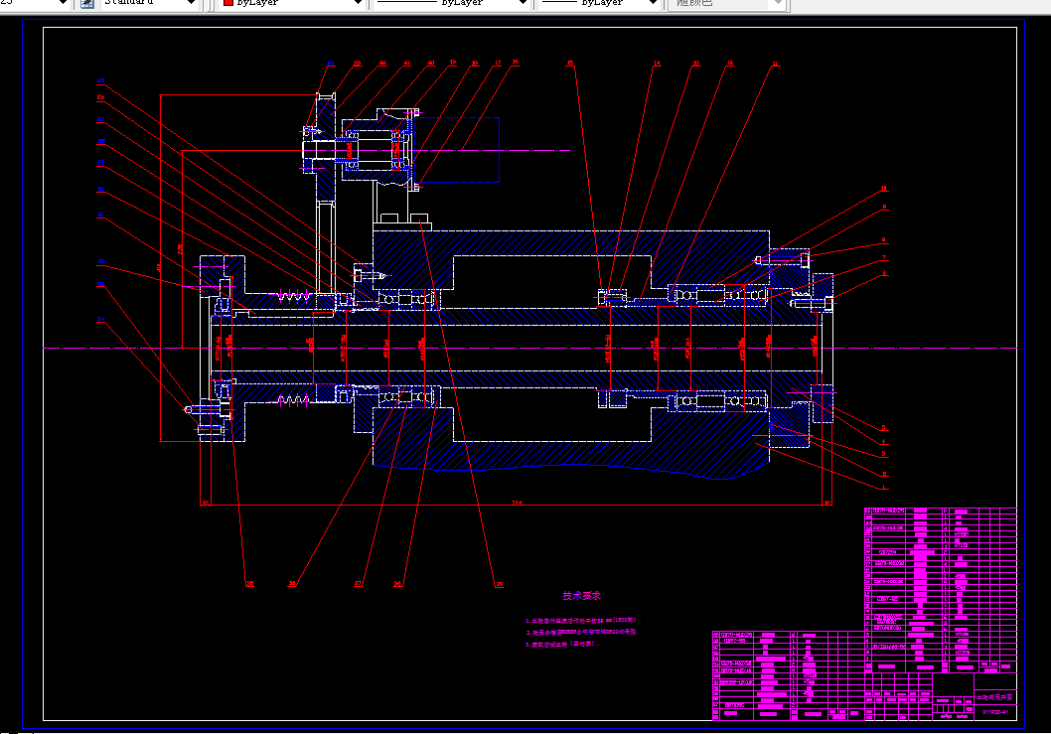Open the Text Style manager icon
The image size is (1051, 734).
click(87, 3)
